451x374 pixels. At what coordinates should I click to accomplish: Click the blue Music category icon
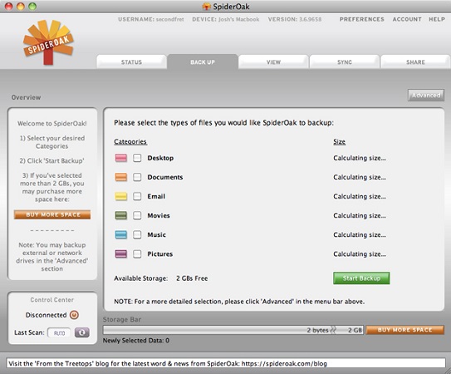120,234
